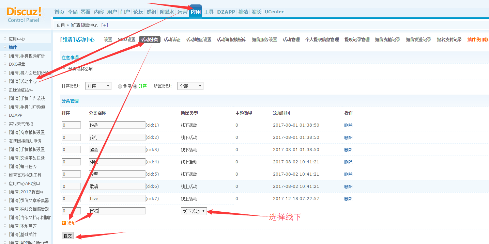The width and height of the screenshot is (489, 244).
Task: Open the UCenter top menu item
Action: (x=274, y=12)
